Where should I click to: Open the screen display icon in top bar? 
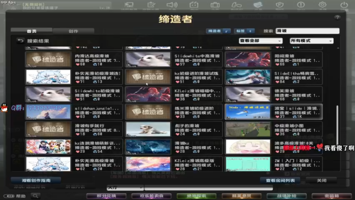point(129,5)
